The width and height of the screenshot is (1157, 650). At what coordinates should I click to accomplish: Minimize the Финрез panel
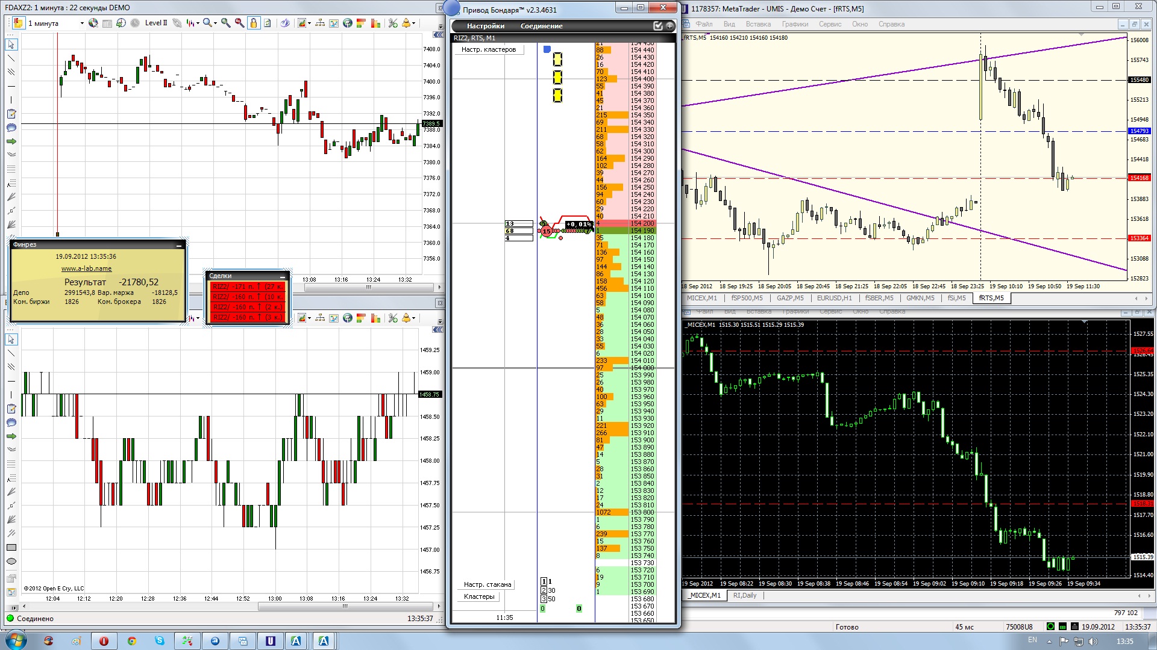tap(179, 245)
